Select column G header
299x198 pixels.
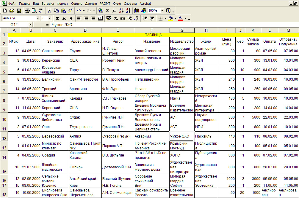pos(182,30)
